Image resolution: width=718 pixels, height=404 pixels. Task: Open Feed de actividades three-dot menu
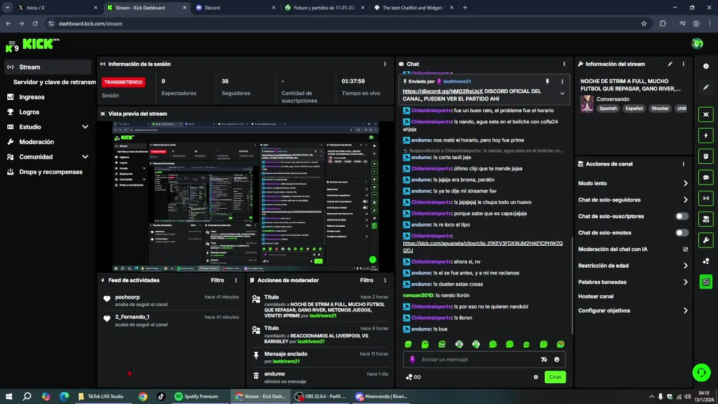pos(236,280)
